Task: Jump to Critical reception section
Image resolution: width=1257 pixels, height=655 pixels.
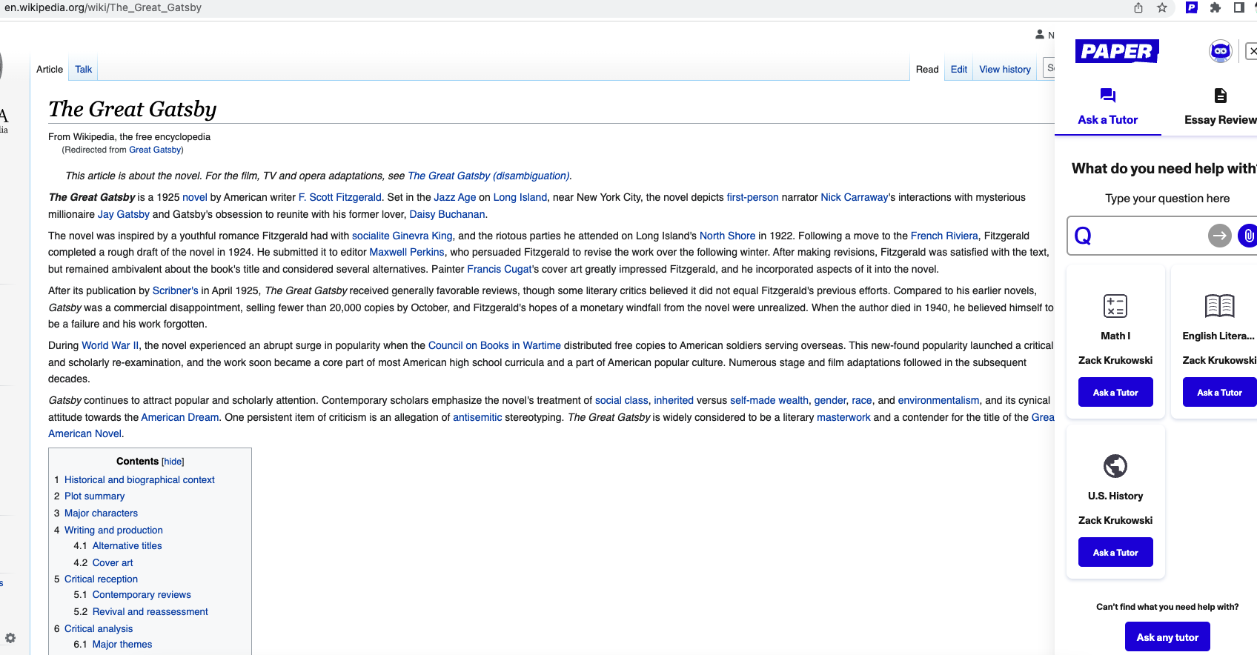Action: pyautogui.click(x=101, y=579)
